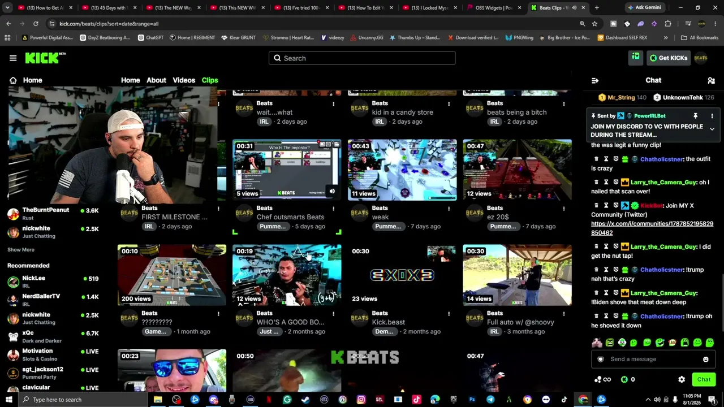
Task: Click the KICK logo
Action: point(45,58)
